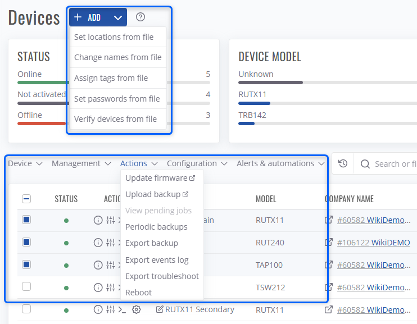The image size is (417, 324).
Task: Open info icon in the RUT240 row
Action: pyautogui.click(x=98, y=243)
